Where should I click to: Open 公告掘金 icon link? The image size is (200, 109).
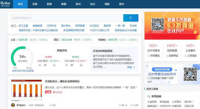coord(186,56)
